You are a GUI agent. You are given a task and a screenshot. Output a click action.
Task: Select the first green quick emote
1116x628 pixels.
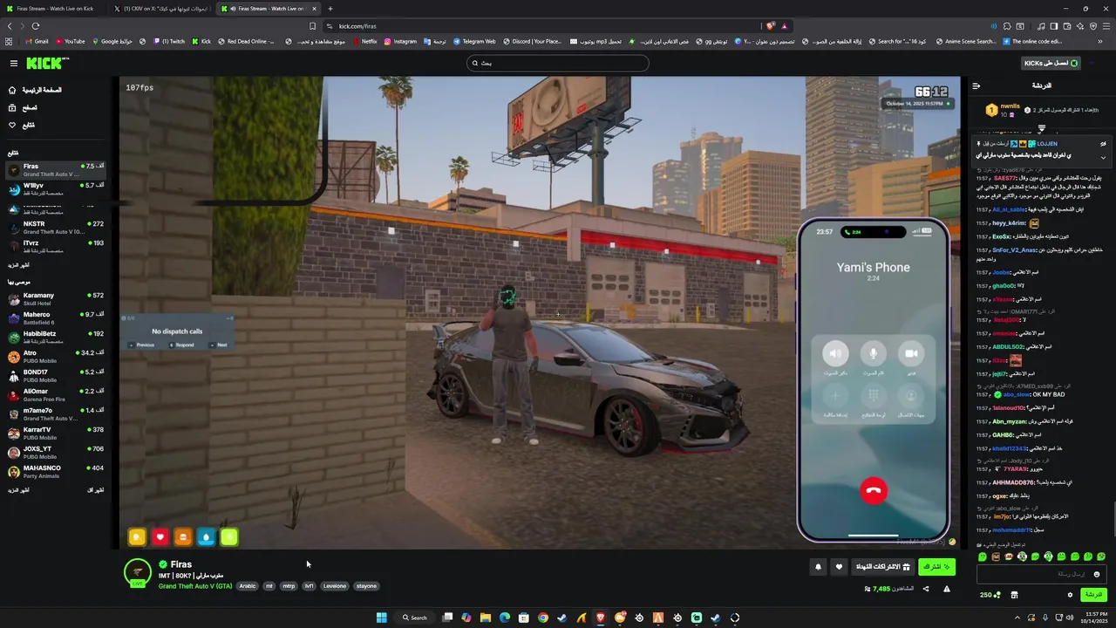point(983,556)
